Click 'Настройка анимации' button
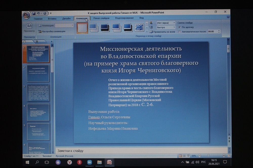 click(x=52, y=32)
